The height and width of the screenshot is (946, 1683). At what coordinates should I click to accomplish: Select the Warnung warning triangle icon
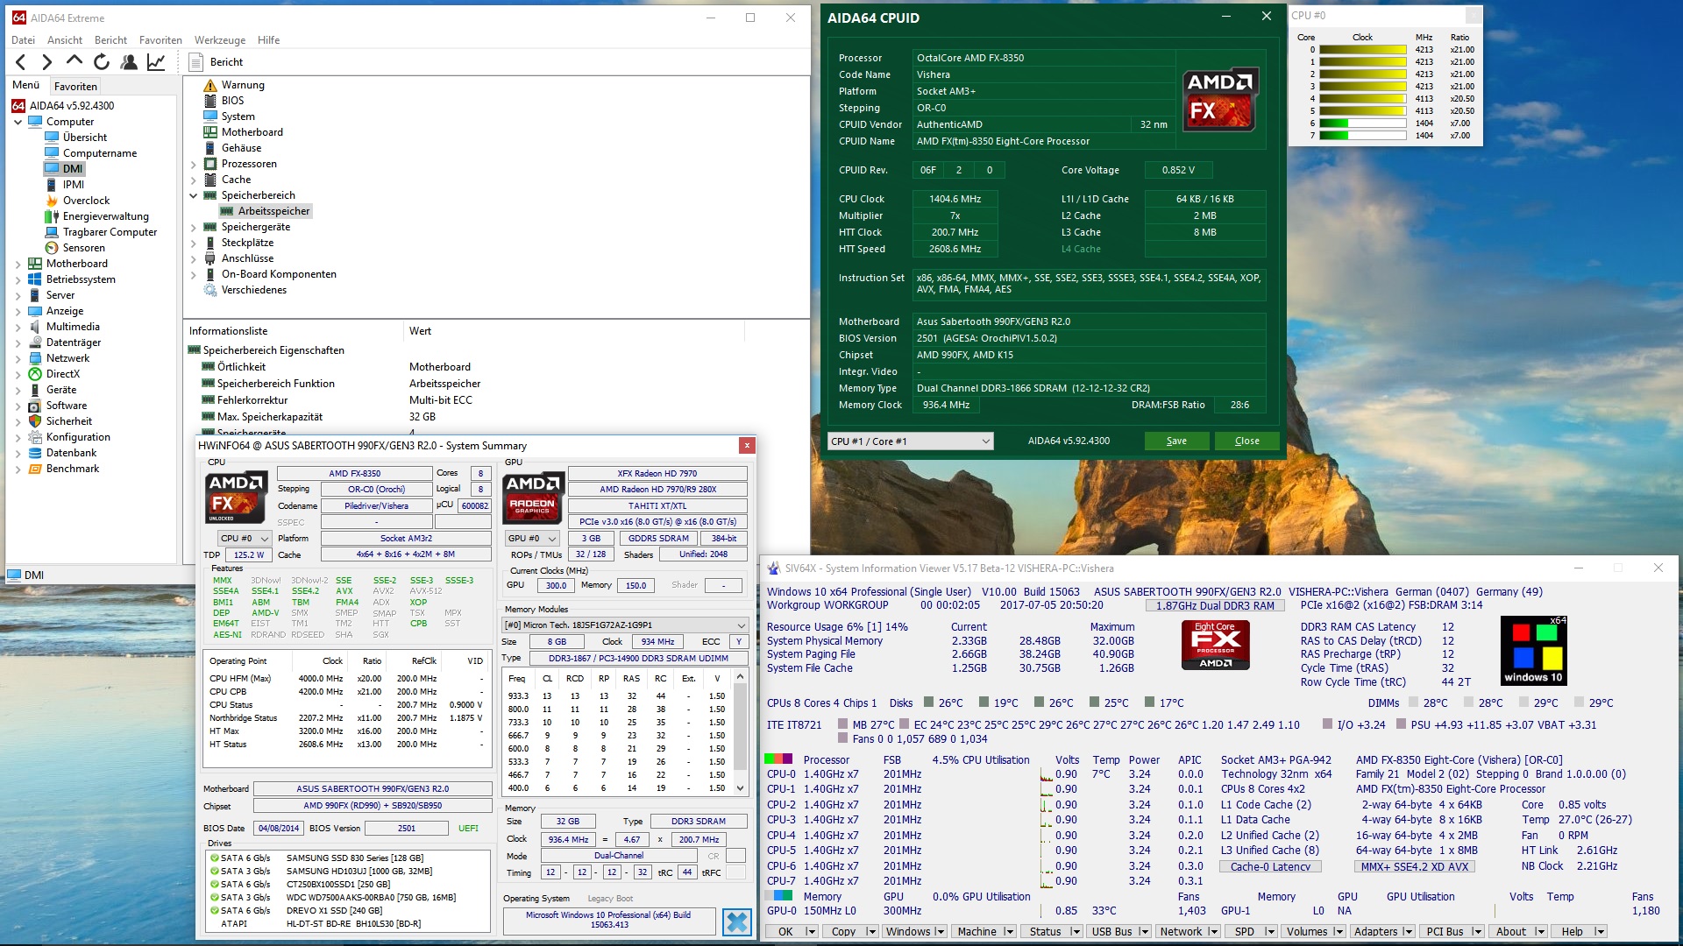coord(210,85)
